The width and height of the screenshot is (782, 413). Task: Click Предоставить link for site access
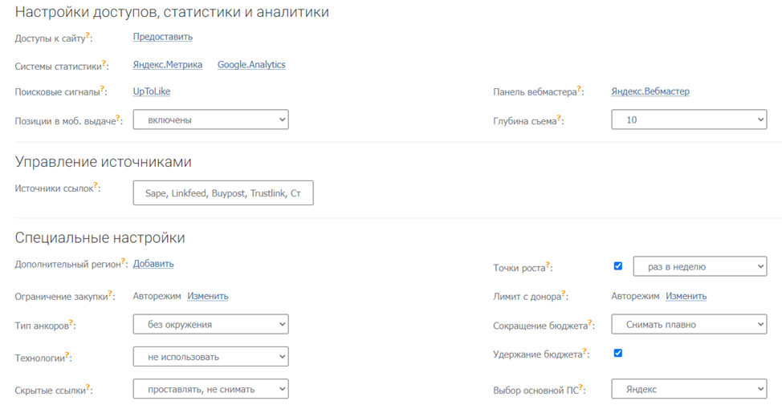coord(162,36)
